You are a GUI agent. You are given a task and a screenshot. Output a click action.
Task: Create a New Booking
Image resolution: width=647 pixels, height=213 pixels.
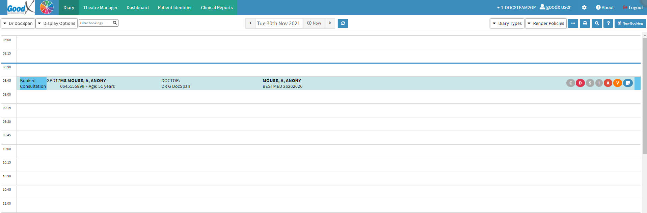point(630,23)
